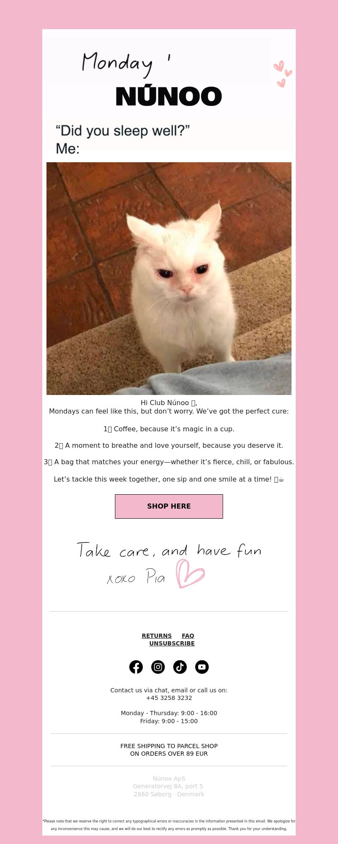
Task: Click the SHOP HERE button
Action: (169, 506)
